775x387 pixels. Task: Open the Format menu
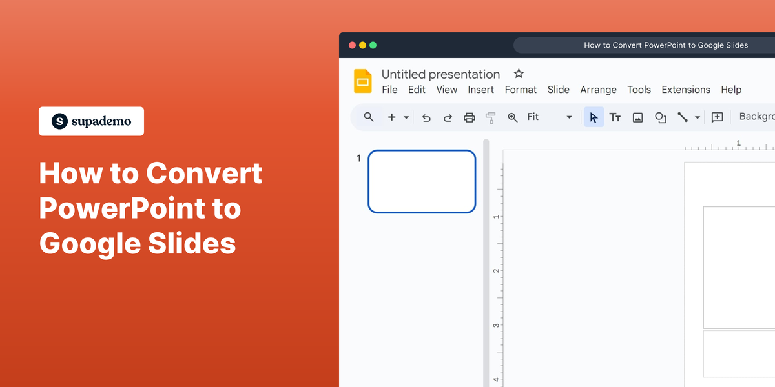point(521,90)
